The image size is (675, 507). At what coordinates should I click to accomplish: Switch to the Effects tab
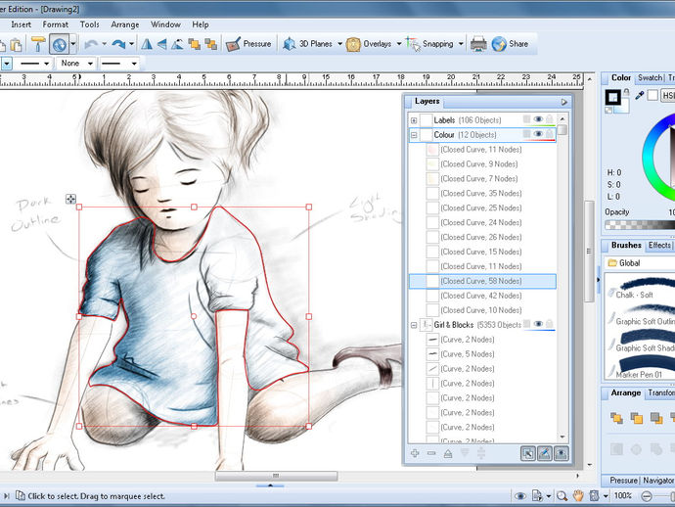coord(659,246)
